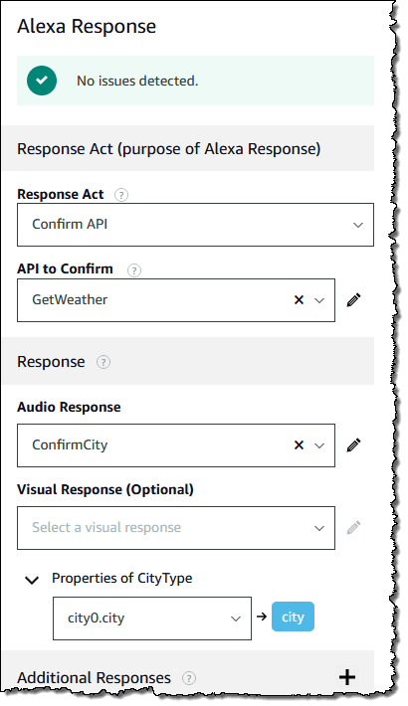408x706 pixels.
Task: Click pencil icon beside Visual Response field
Action: click(354, 527)
